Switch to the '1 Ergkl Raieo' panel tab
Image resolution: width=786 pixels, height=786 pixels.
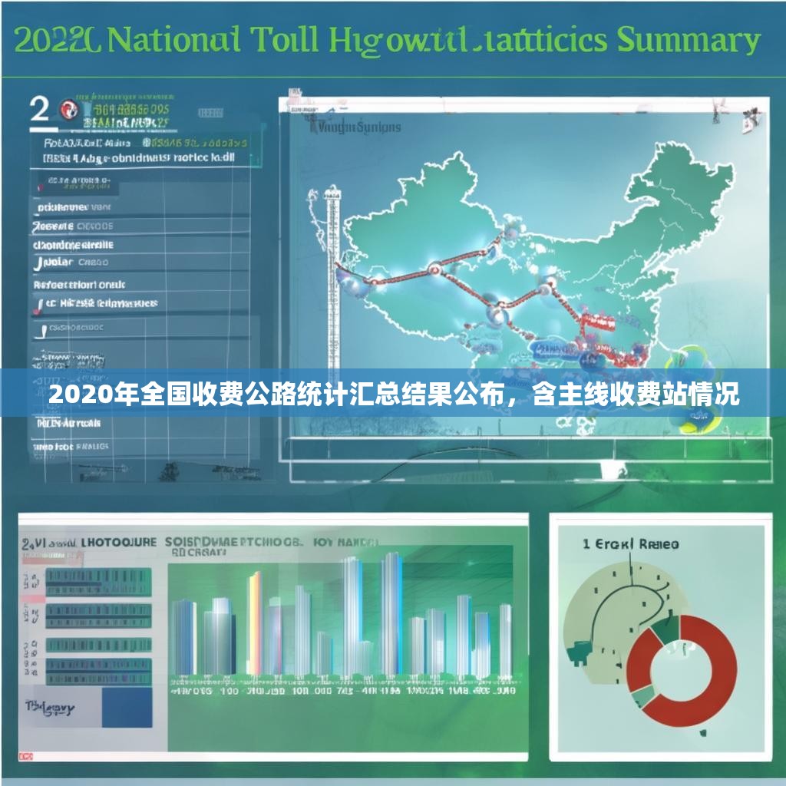click(x=629, y=545)
